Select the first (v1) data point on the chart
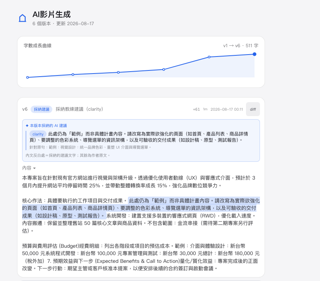This screenshot has height=281, width=320. coord(28,77)
